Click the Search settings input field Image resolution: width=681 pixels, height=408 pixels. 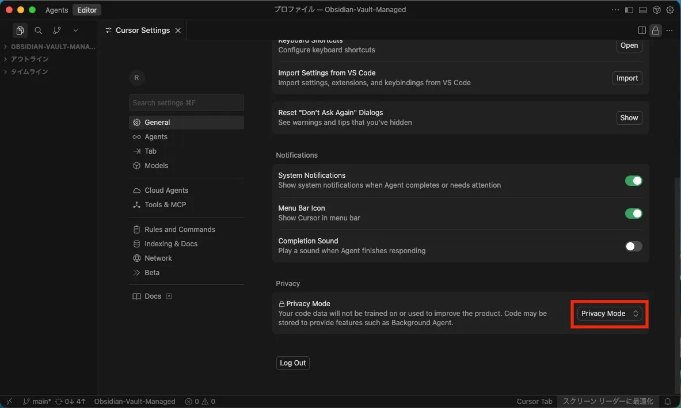[186, 102]
